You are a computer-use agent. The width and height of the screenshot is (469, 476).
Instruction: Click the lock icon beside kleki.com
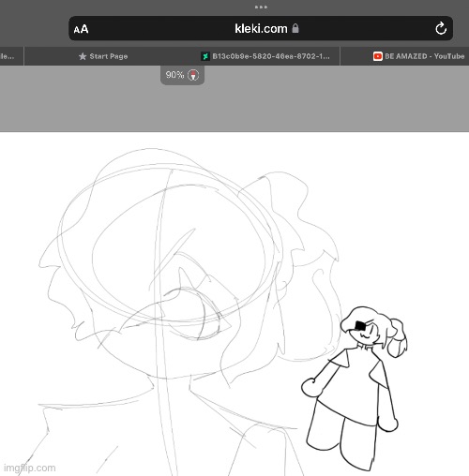[x=295, y=28]
